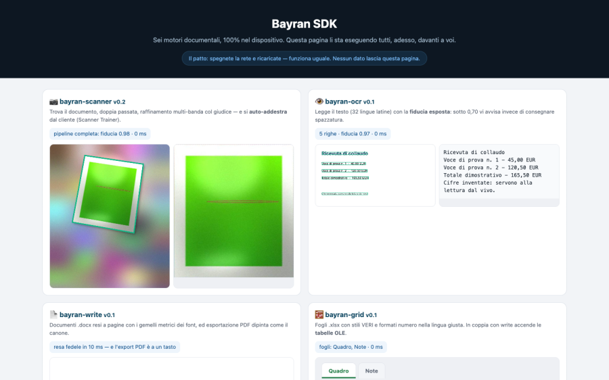Click the bold 'auto-addestra' text in scanner description
Screen dimensions: 609x380
268,112
